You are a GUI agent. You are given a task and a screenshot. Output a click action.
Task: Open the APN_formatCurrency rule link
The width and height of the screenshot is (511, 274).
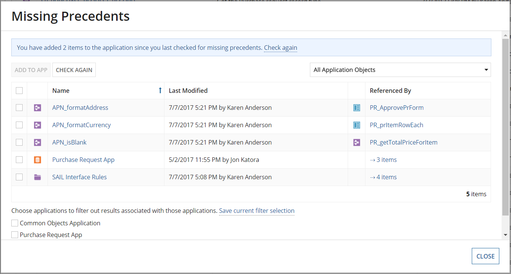(81, 125)
